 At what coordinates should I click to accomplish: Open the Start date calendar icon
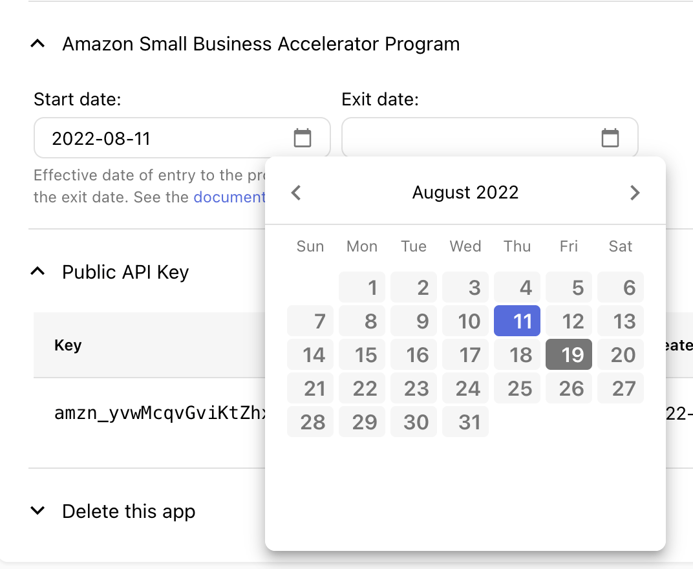(303, 138)
